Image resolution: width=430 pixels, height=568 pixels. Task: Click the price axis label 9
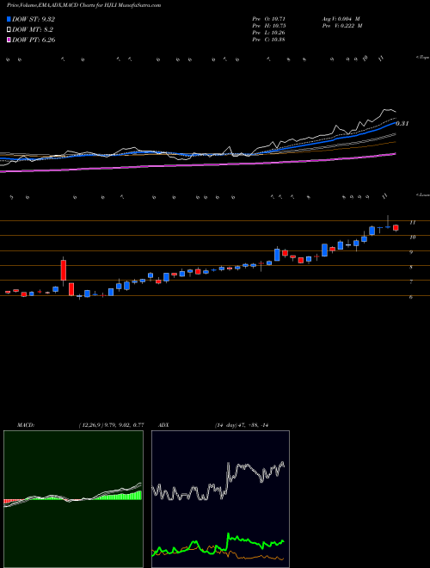[412, 252]
